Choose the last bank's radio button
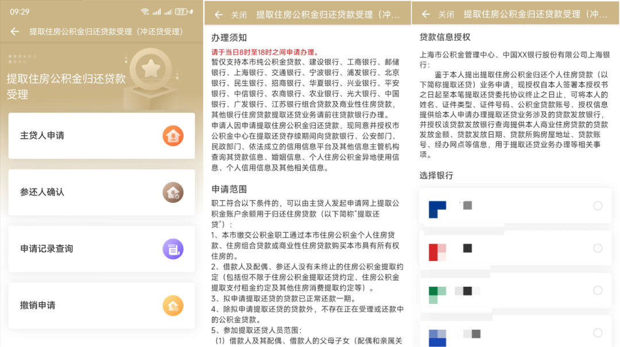This screenshot has height=347, width=620. (x=598, y=333)
